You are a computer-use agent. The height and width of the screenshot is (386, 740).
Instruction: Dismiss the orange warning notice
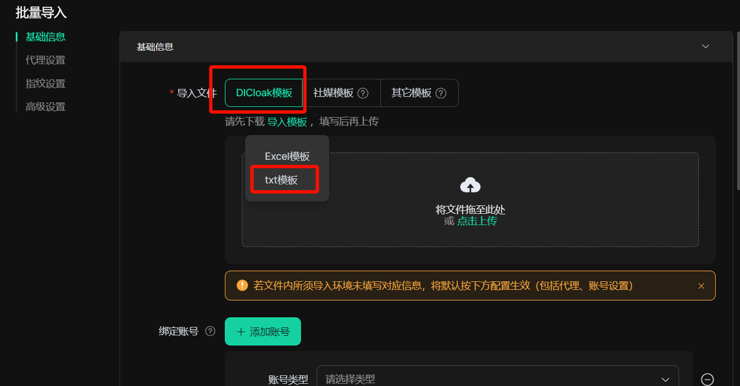click(701, 286)
